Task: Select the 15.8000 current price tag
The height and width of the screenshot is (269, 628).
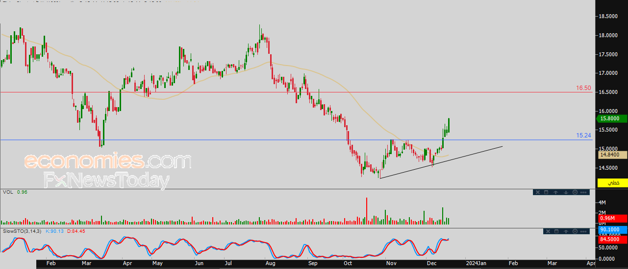Action: coord(613,118)
